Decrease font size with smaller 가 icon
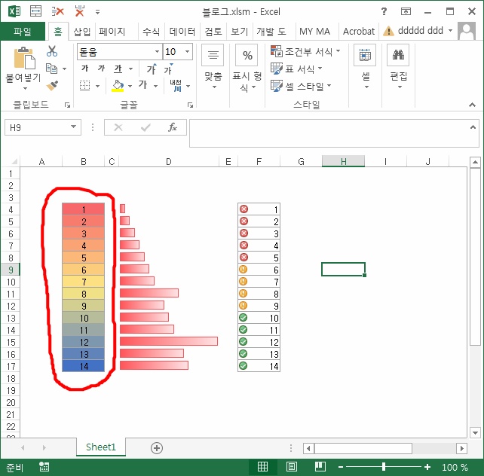 pyautogui.click(x=169, y=69)
